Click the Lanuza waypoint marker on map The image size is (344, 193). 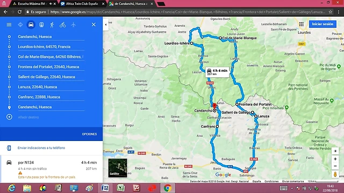(x=256, y=116)
